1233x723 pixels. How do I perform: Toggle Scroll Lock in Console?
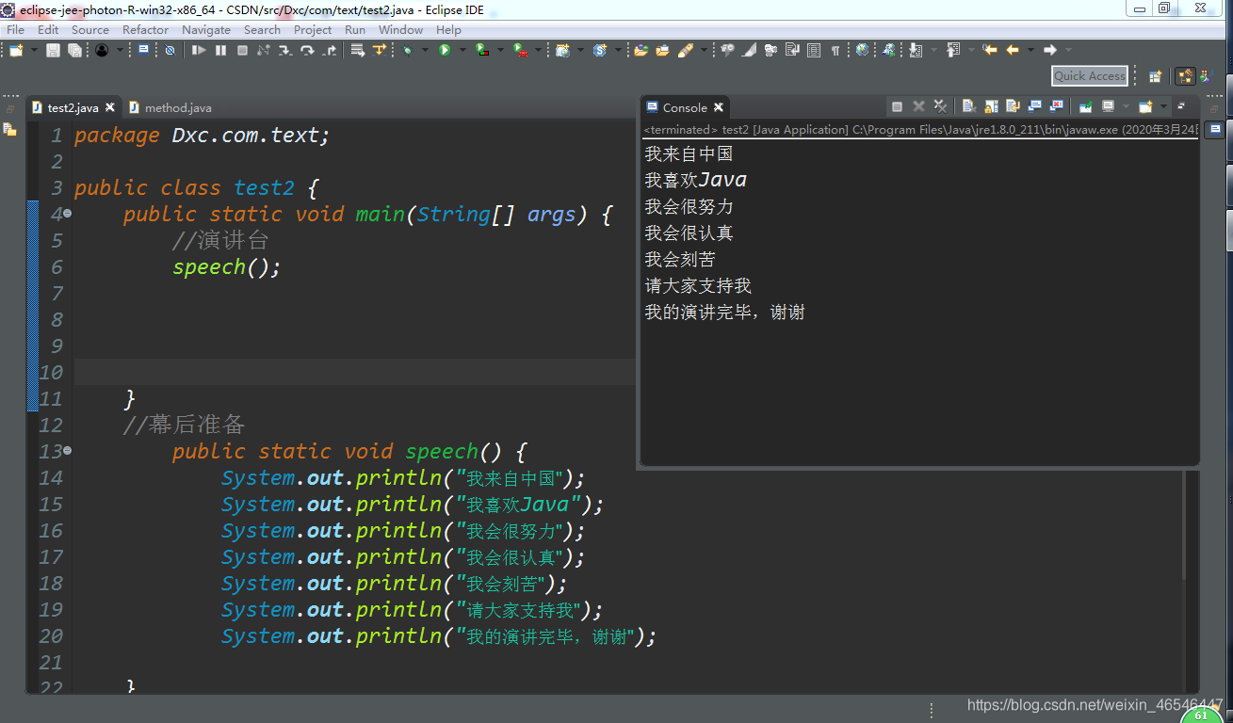pos(991,107)
